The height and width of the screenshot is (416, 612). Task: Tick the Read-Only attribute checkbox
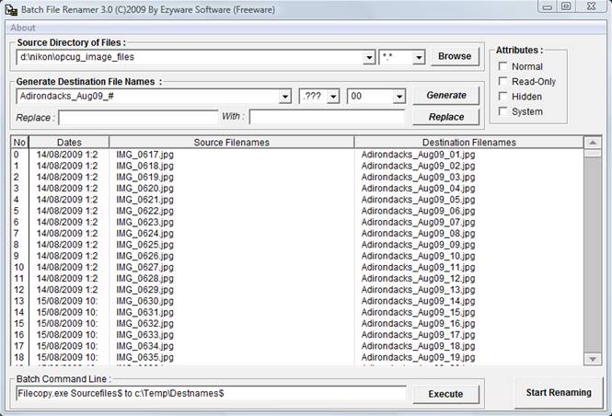tap(503, 81)
